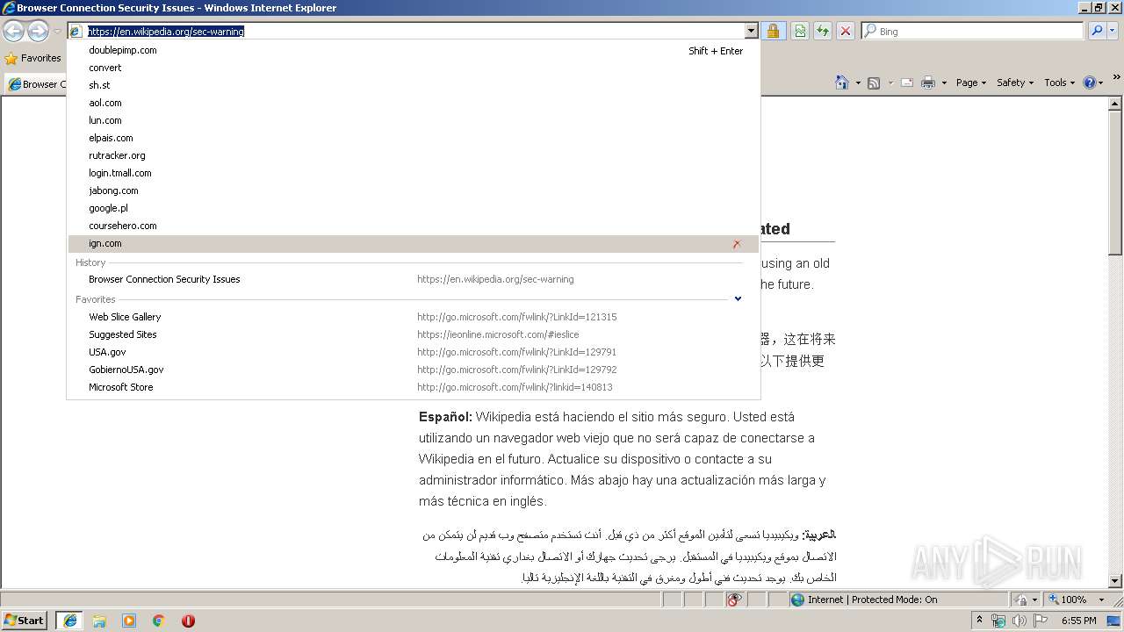Click the vertical scrollbar down arrow
Viewport: 1124px width, 632px height.
coord(1116,580)
